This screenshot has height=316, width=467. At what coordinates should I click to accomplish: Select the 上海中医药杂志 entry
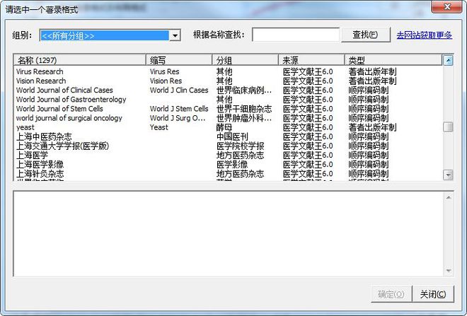coord(44,136)
